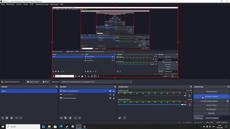This screenshot has height=129, width=230.
Task: Open Fensteraufnahme audio three-dot options menu
Action: point(190,105)
